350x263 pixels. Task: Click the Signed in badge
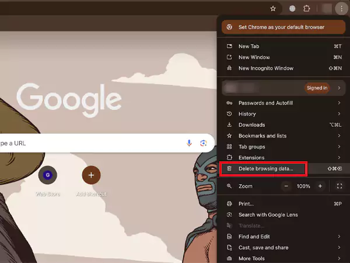(317, 88)
